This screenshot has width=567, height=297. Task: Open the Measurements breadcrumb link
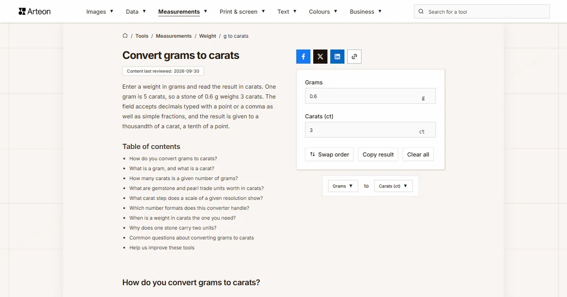point(174,36)
